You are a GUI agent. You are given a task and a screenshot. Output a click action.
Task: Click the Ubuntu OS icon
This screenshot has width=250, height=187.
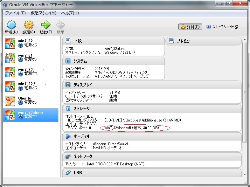click(10, 101)
